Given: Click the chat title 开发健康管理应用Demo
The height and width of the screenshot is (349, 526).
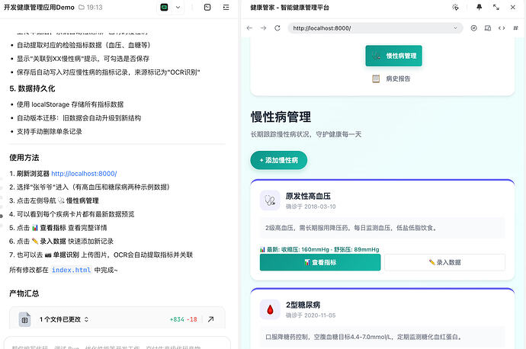Looking at the screenshot, I should point(39,8).
